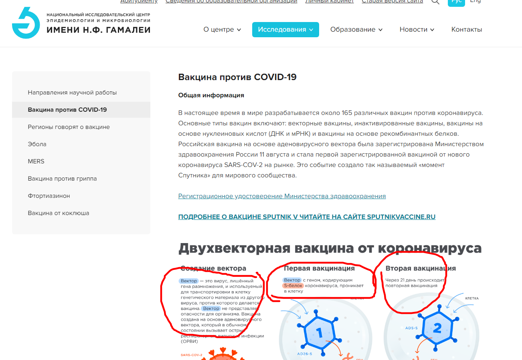Open the Контакты menu item
Viewport: 522px width, 360px height.
pyautogui.click(x=467, y=30)
